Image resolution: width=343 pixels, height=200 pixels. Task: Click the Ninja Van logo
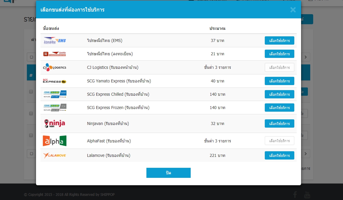[x=55, y=123]
